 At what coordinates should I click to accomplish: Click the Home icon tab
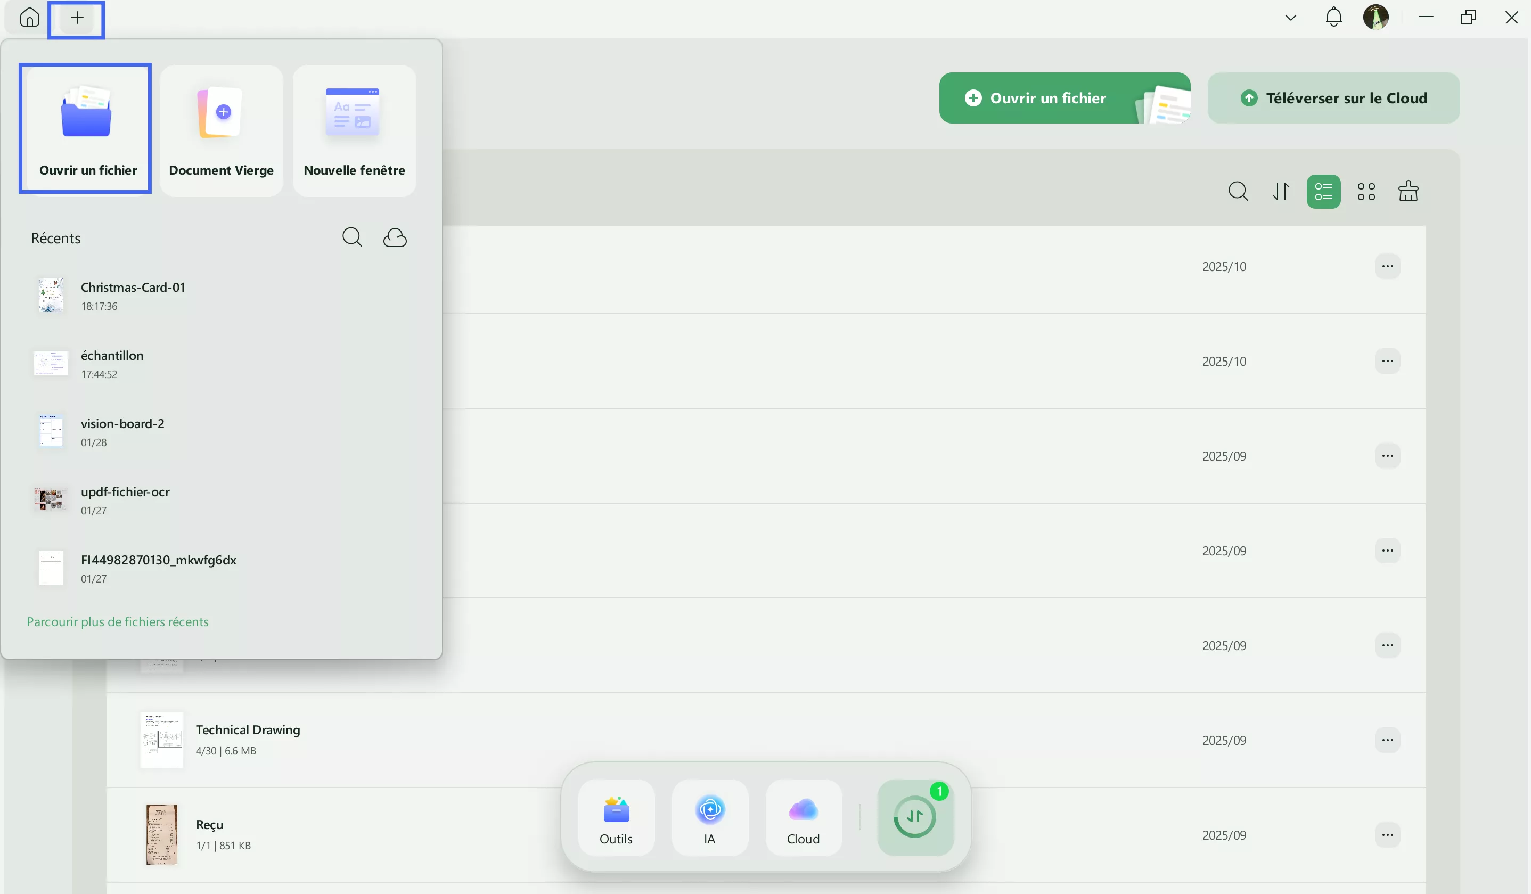29,18
